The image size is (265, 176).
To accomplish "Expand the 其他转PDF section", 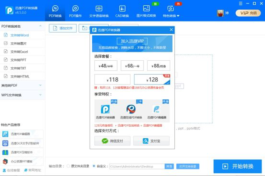I will (x=22, y=85).
